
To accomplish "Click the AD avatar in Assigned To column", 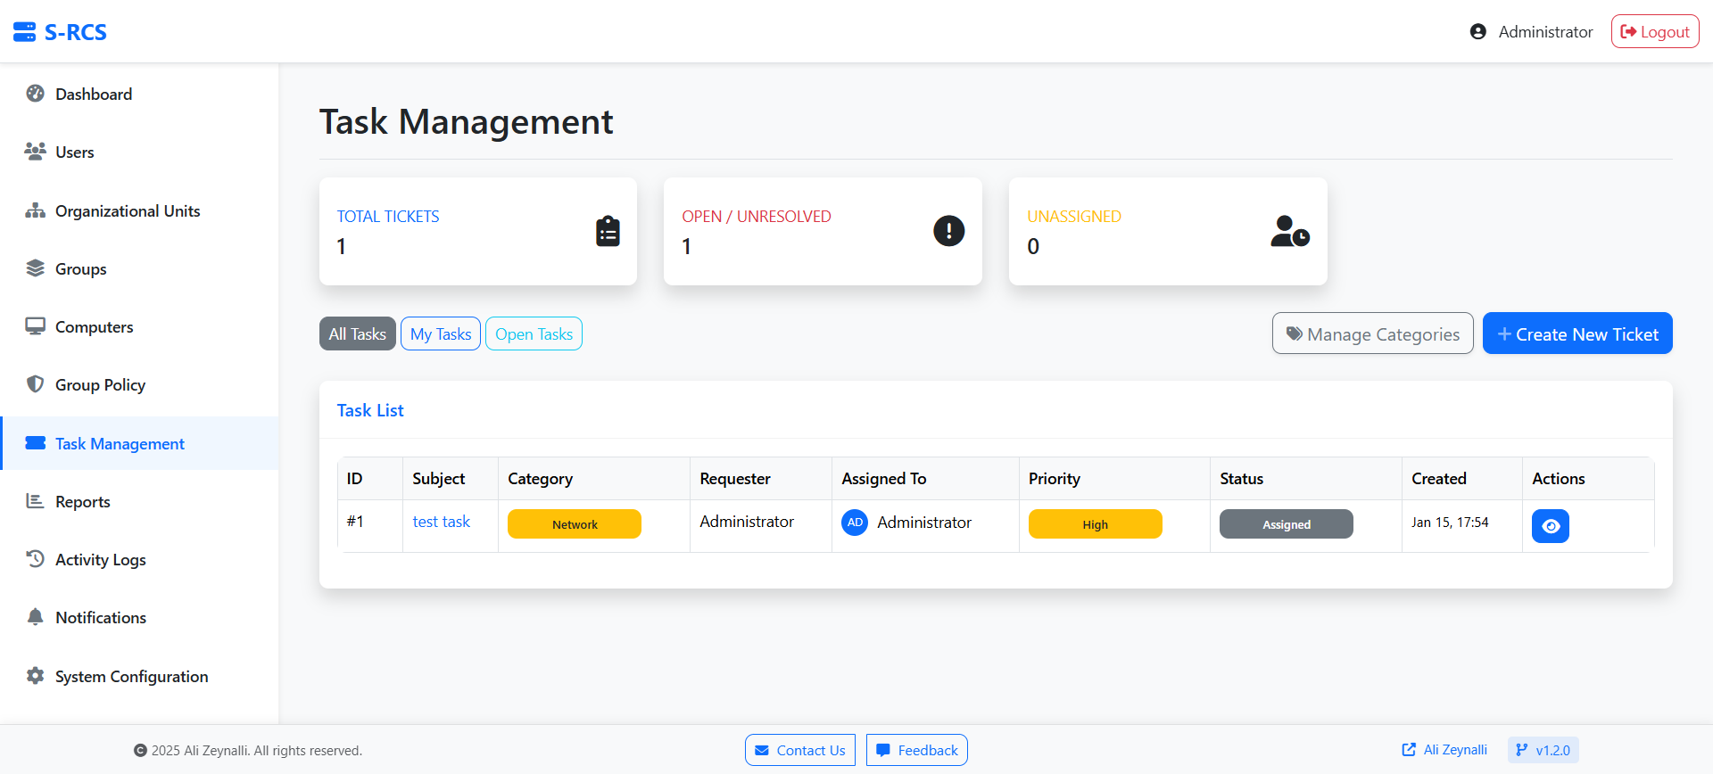I will [855, 523].
